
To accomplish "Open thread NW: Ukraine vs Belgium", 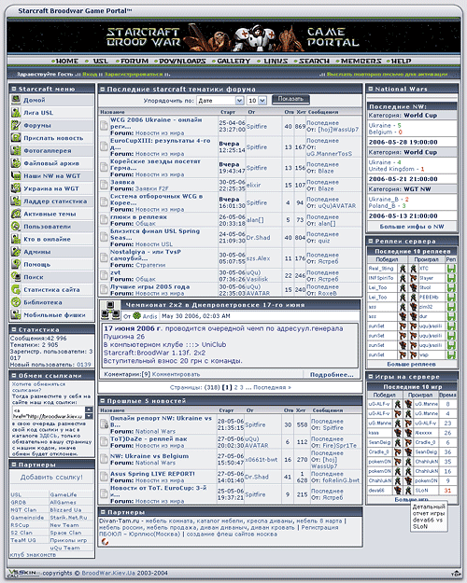I will [149, 456].
